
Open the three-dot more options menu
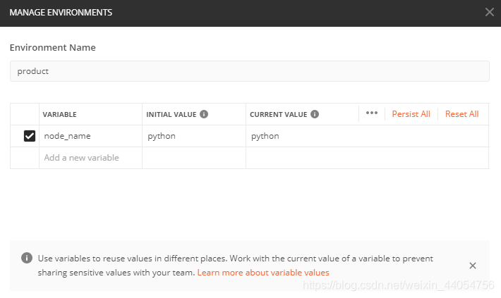(372, 113)
